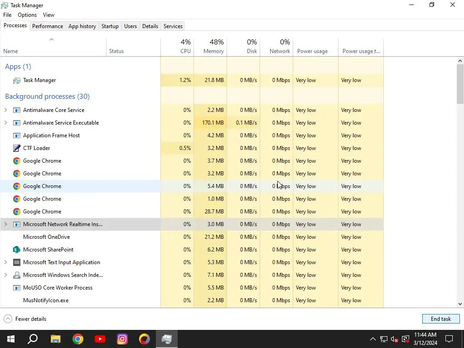Image resolution: width=464 pixels, height=348 pixels.
Task: Sort by the Power usage column
Action: coord(316,47)
